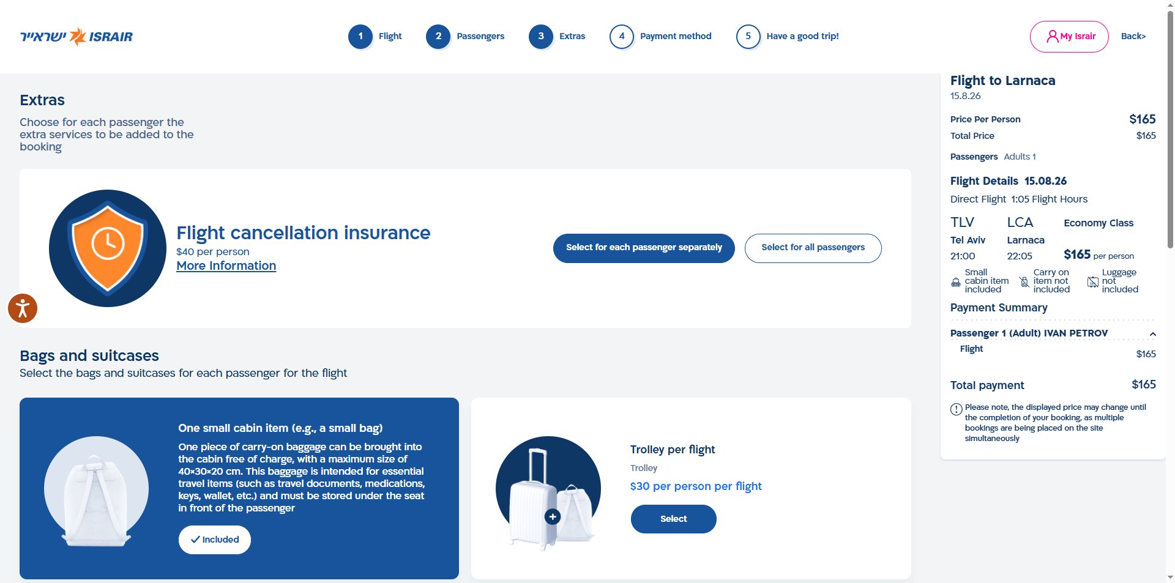Click the luggage not included icon

(x=1092, y=282)
